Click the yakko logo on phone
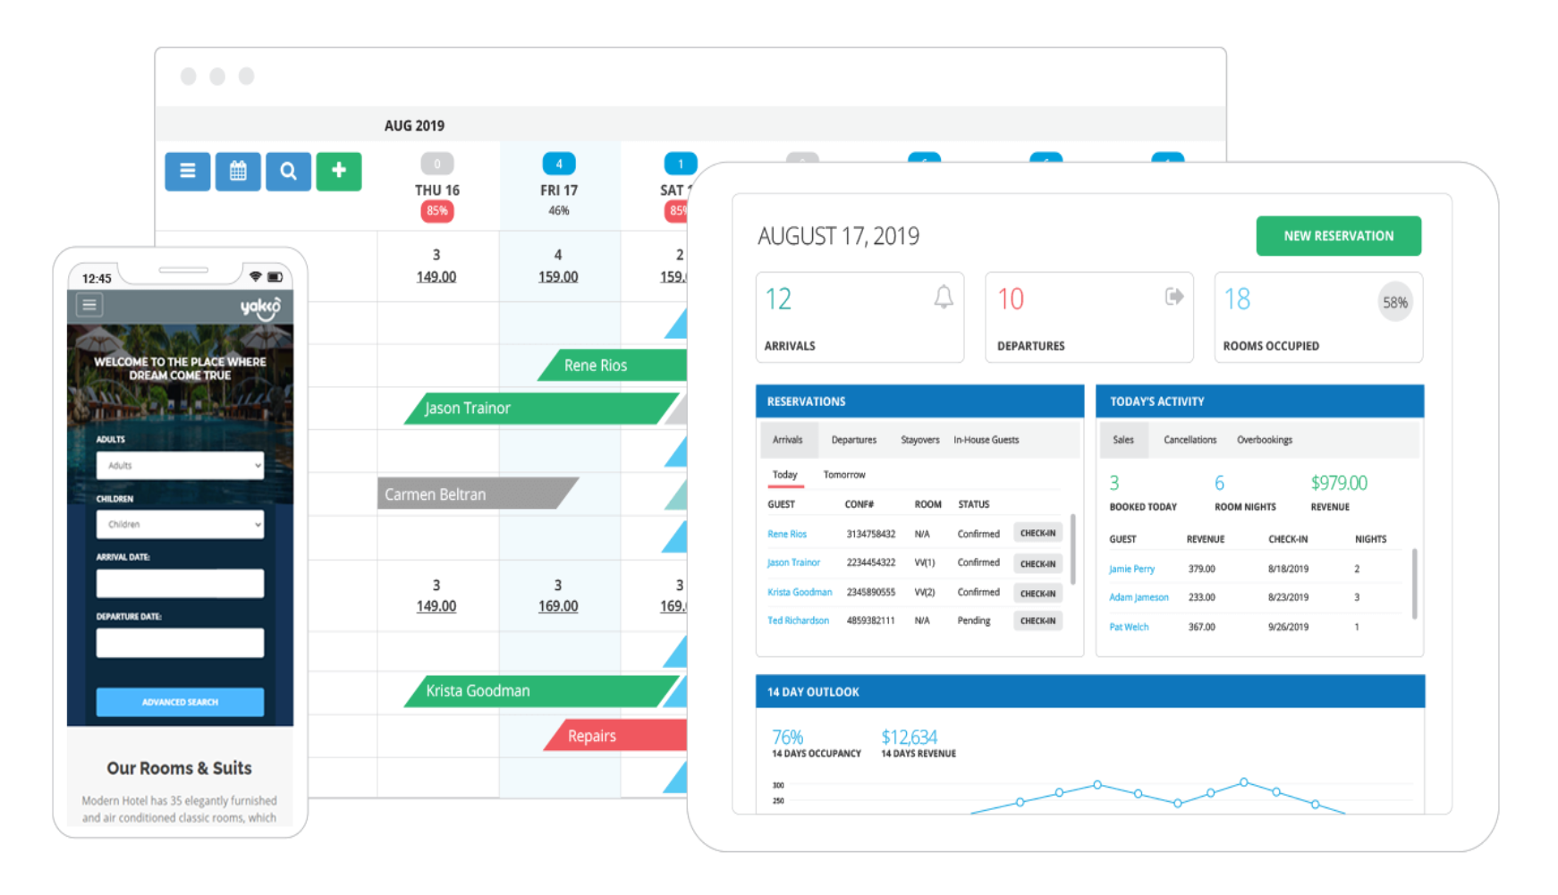Screen dimensions: 1558x895 coord(260,307)
